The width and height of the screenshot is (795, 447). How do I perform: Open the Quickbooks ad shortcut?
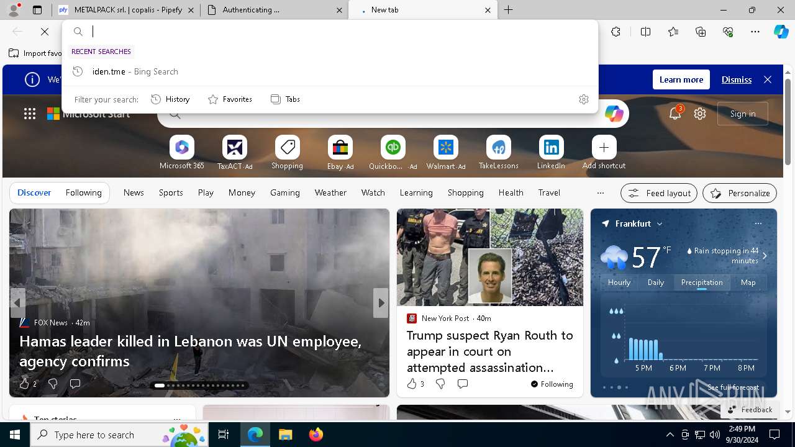[393, 153]
